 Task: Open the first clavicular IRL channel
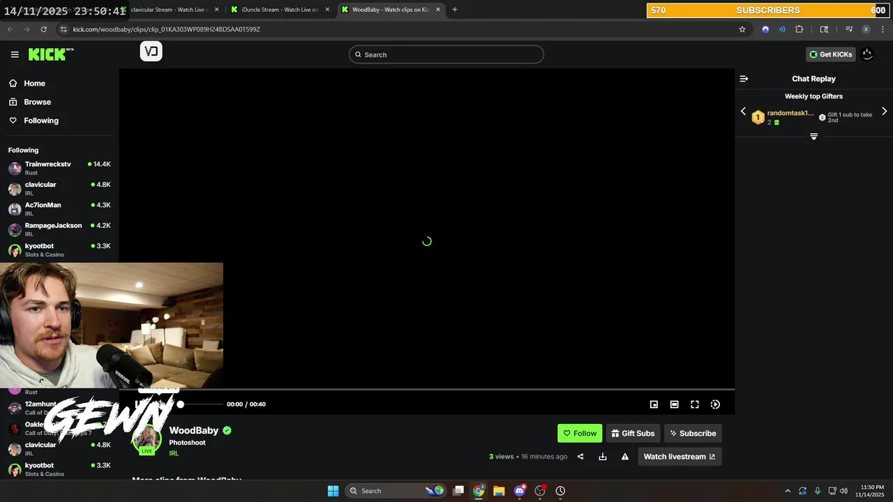pos(59,188)
